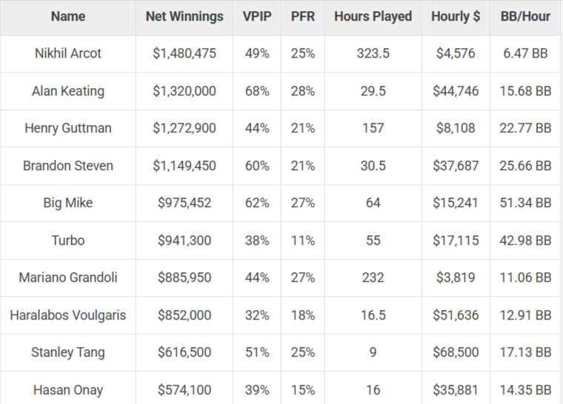The height and width of the screenshot is (404, 563).
Task: Sort table by the Name column header
Action: click(x=68, y=16)
